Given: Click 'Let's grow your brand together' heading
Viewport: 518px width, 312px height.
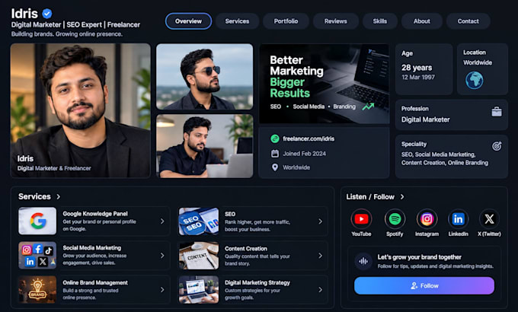Looking at the screenshot, I should point(420,257).
